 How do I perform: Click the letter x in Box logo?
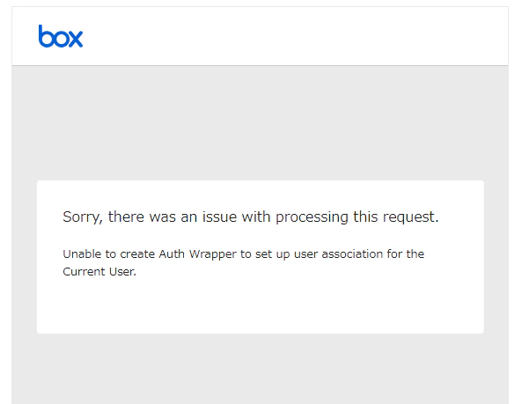click(x=75, y=39)
